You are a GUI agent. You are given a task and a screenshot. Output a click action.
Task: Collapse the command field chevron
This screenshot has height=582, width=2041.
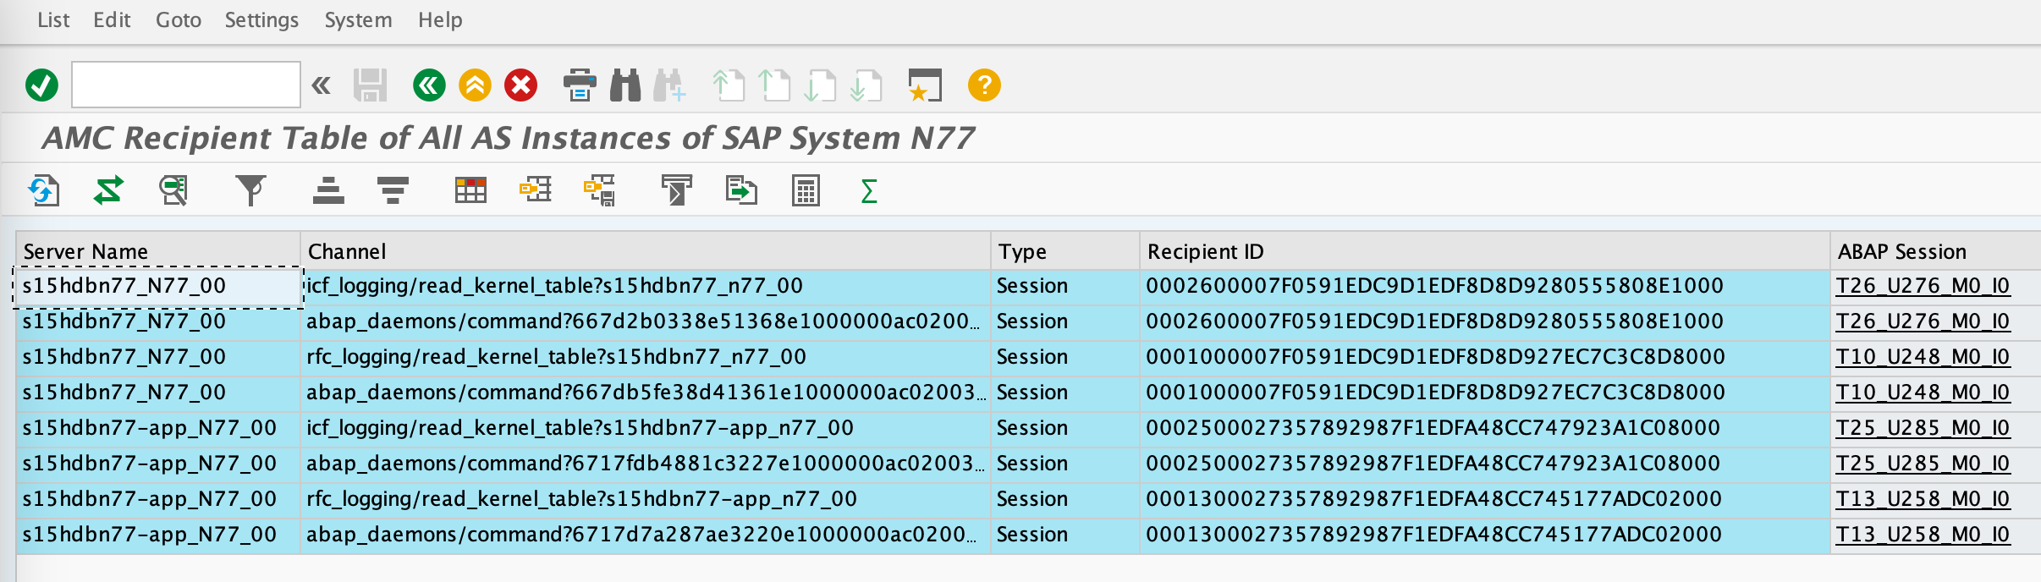coord(321,85)
